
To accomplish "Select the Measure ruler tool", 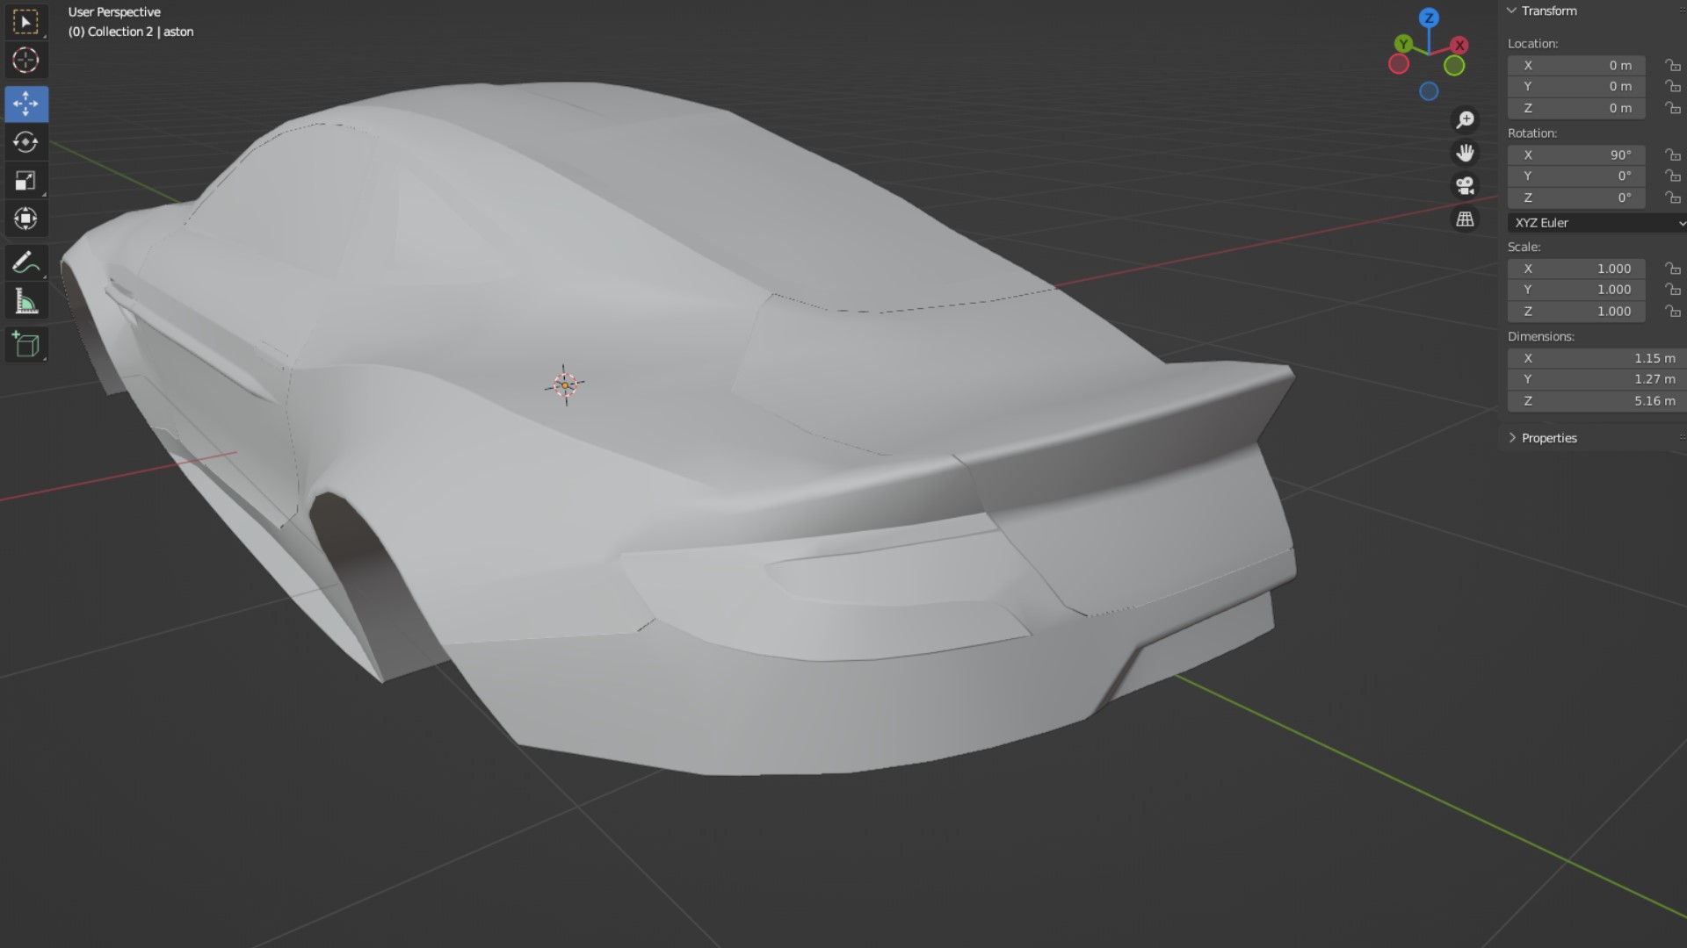I will tap(25, 302).
